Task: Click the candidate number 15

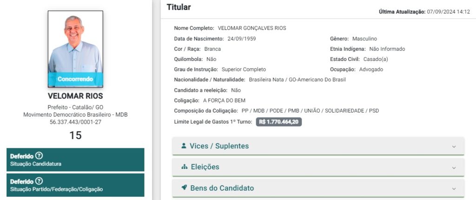Action: tap(75, 135)
